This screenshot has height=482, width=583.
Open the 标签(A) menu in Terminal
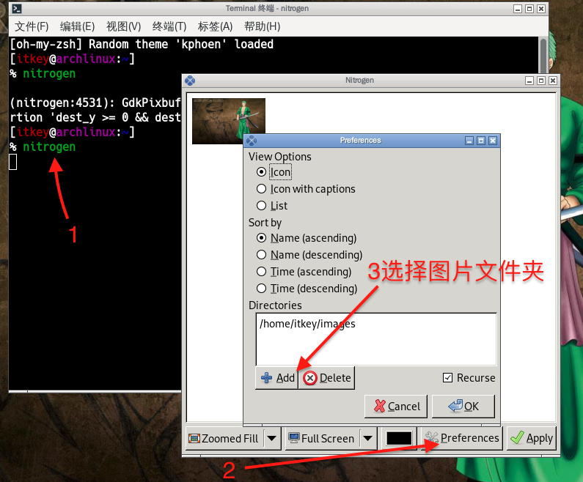tap(216, 26)
